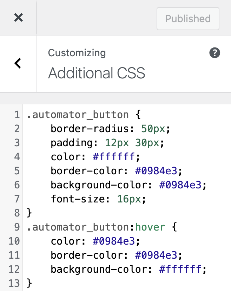Click the closing brace on line 13
Screen dimensions: 231x291
pos(28,283)
